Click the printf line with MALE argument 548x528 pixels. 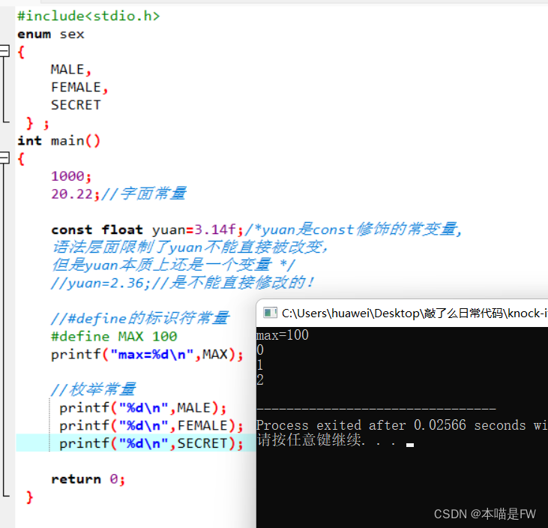143,408
